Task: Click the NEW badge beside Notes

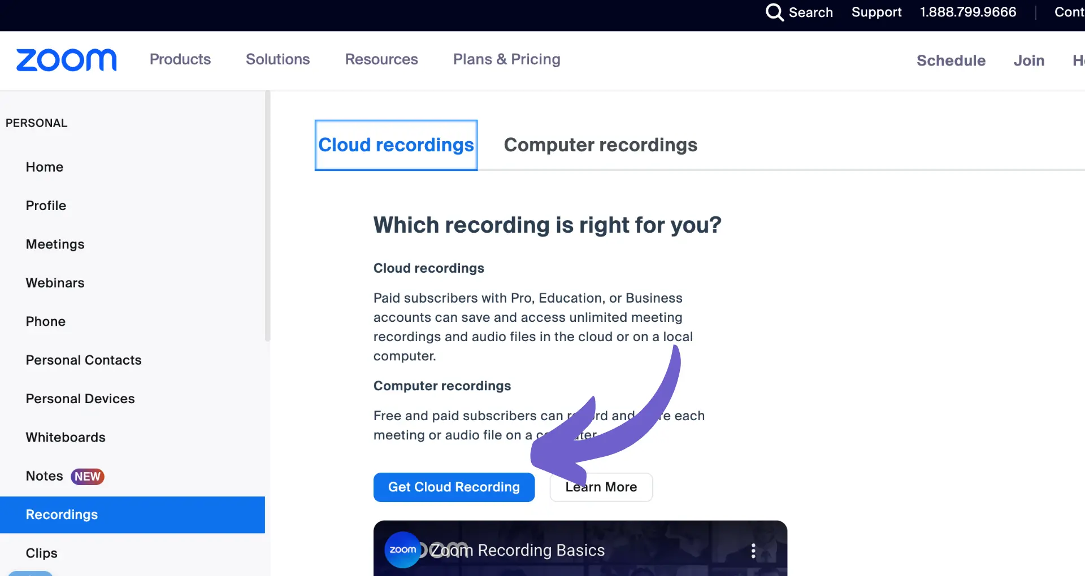Action: click(88, 477)
